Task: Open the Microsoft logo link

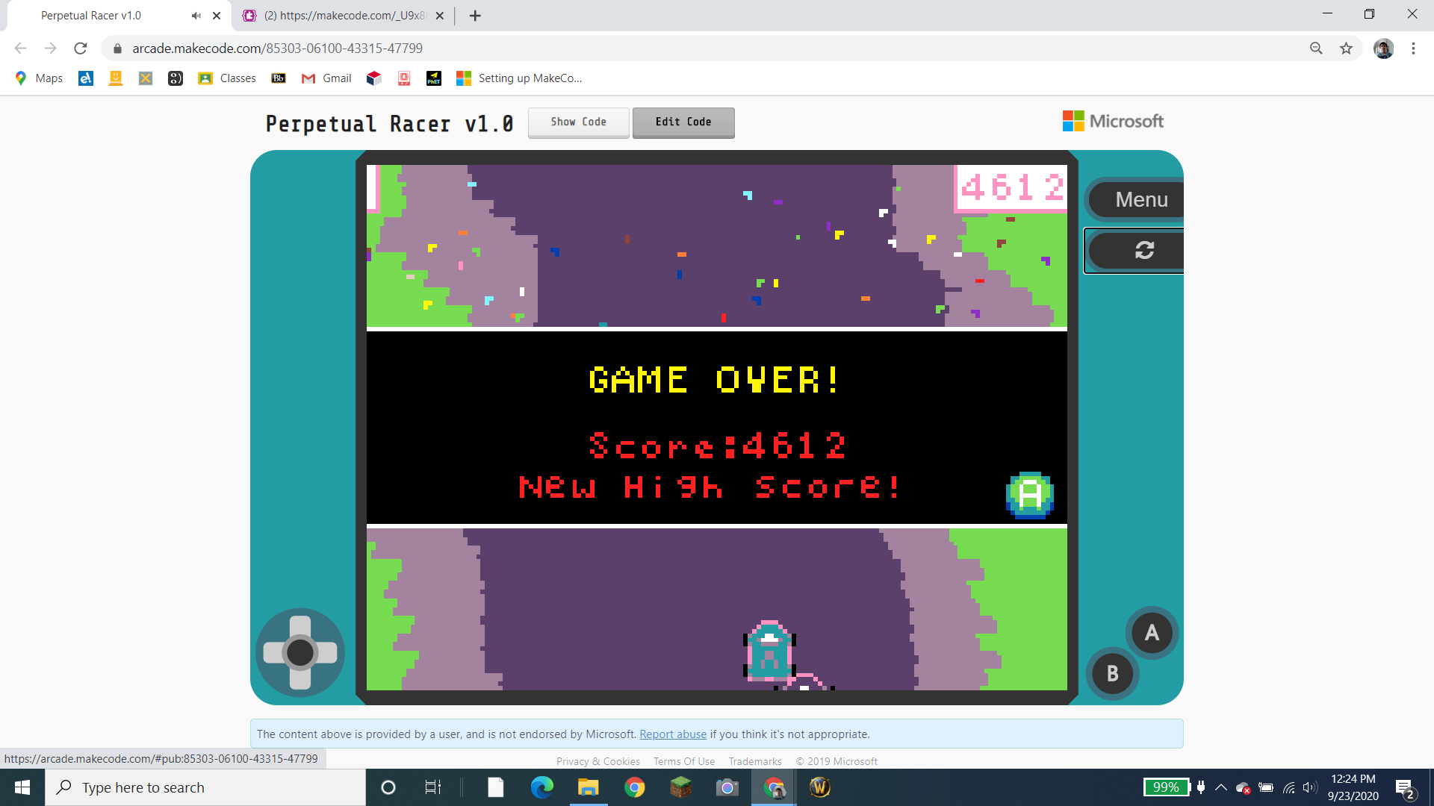Action: point(1113,121)
